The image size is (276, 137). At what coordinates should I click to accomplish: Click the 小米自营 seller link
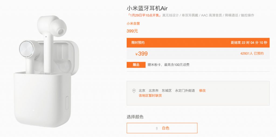(x=133, y=23)
